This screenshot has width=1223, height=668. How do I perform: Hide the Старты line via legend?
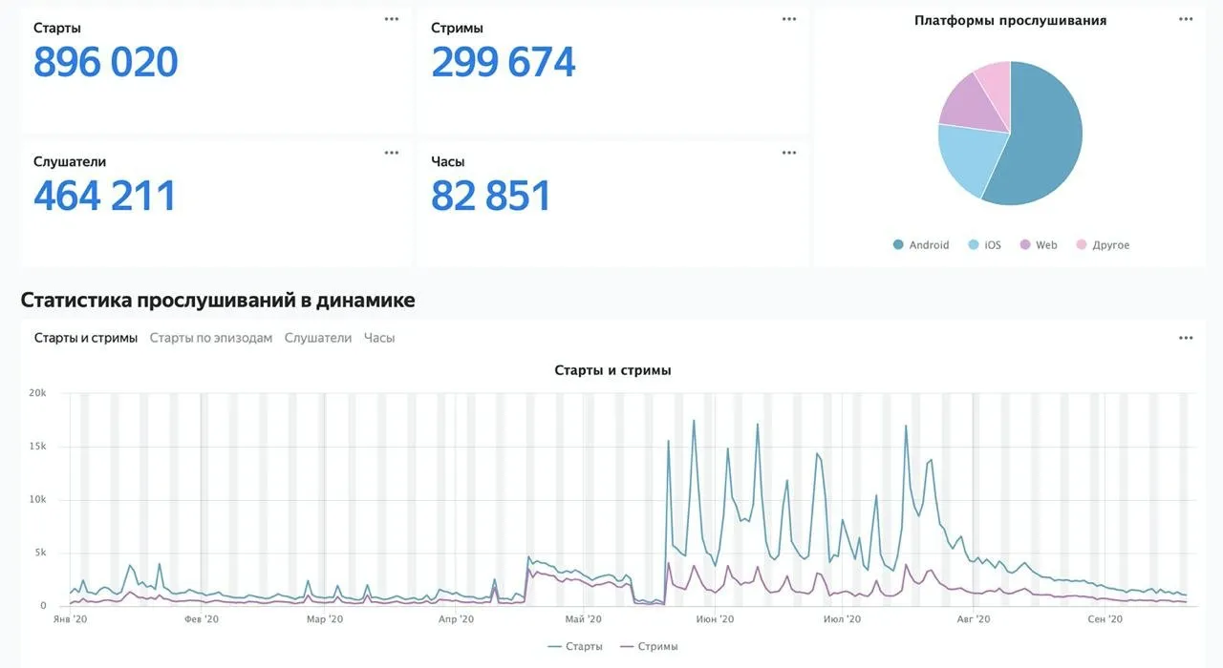click(x=575, y=646)
